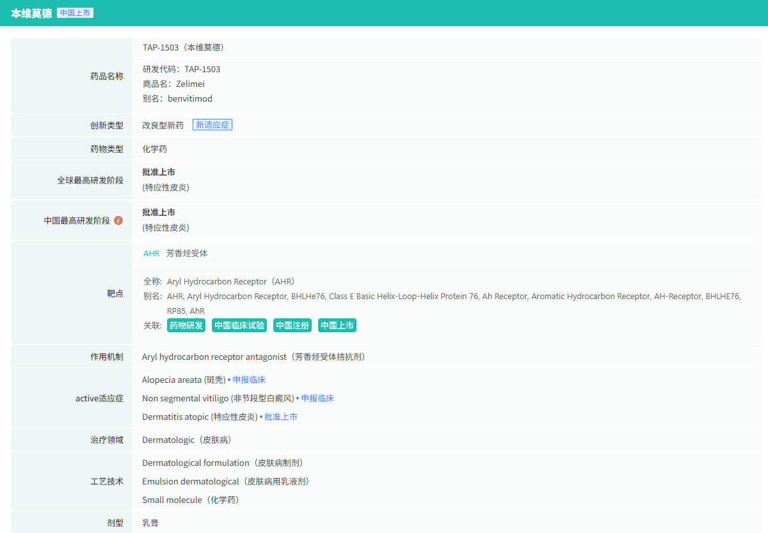
Task: Select the 中国临床试验 related tag
Action: (x=239, y=325)
